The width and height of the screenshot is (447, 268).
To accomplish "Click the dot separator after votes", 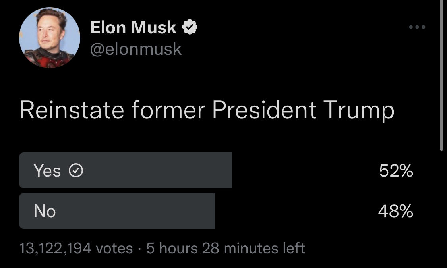I will pos(139,249).
